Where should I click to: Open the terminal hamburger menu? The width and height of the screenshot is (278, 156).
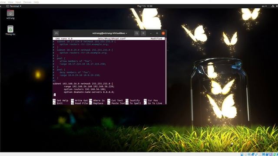(x=143, y=33)
